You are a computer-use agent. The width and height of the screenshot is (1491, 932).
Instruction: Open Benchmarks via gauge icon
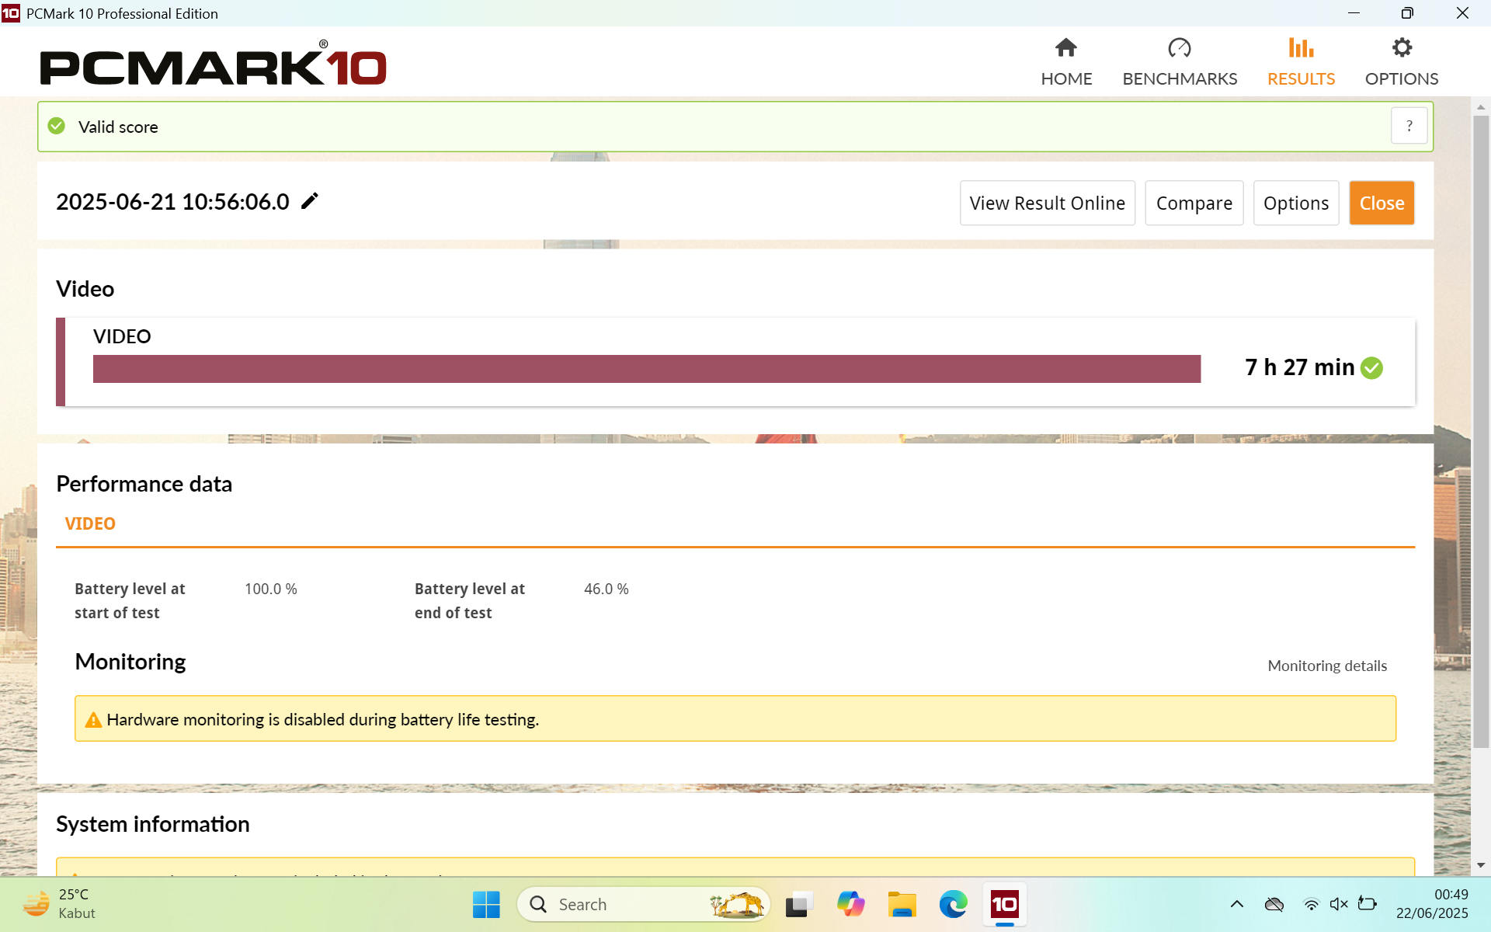(x=1179, y=48)
